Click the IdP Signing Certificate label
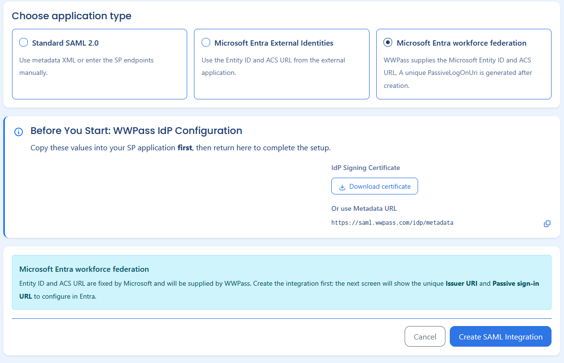Viewport: 564px width, 363px height. pos(365,168)
